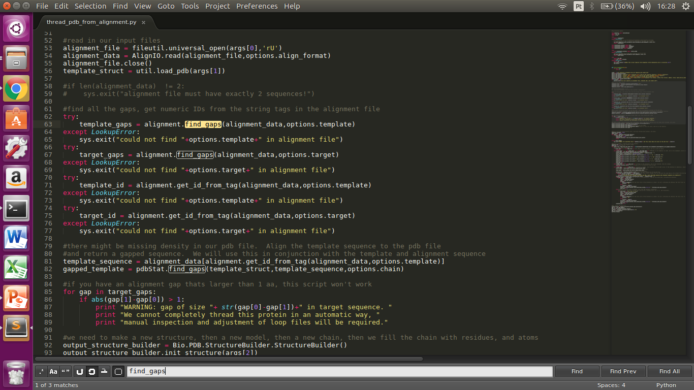Toggle whole word matching option
Screen dimensions: 694x390
pos(66,371)
